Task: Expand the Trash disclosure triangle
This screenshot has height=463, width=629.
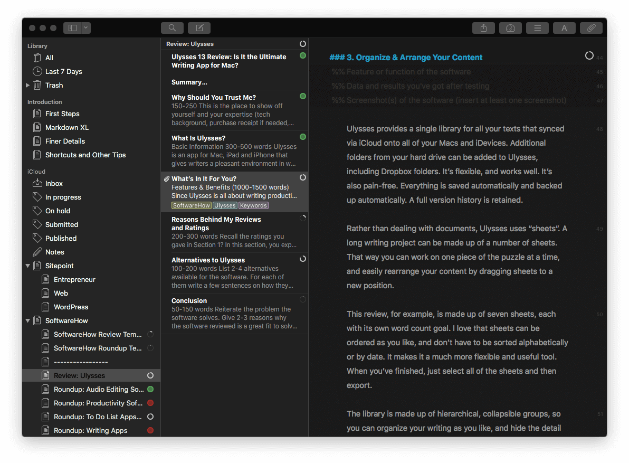Action: click(x=27, y=85)
